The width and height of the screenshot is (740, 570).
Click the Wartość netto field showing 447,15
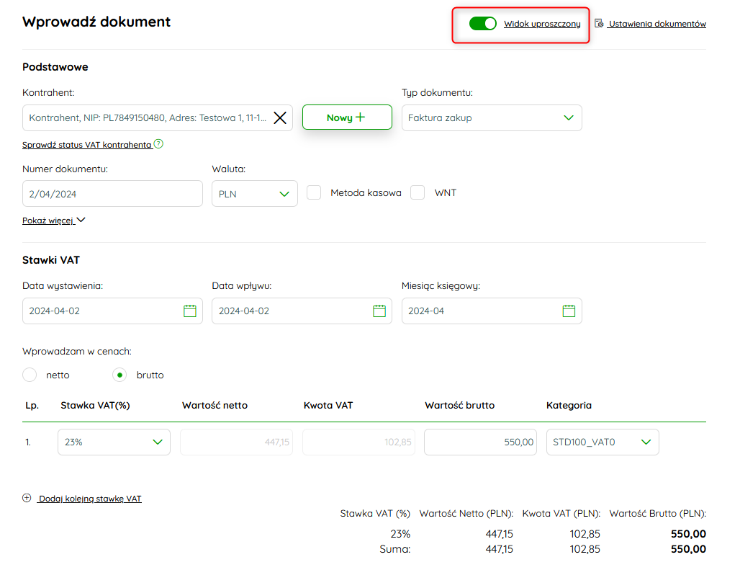pos(236,442)
